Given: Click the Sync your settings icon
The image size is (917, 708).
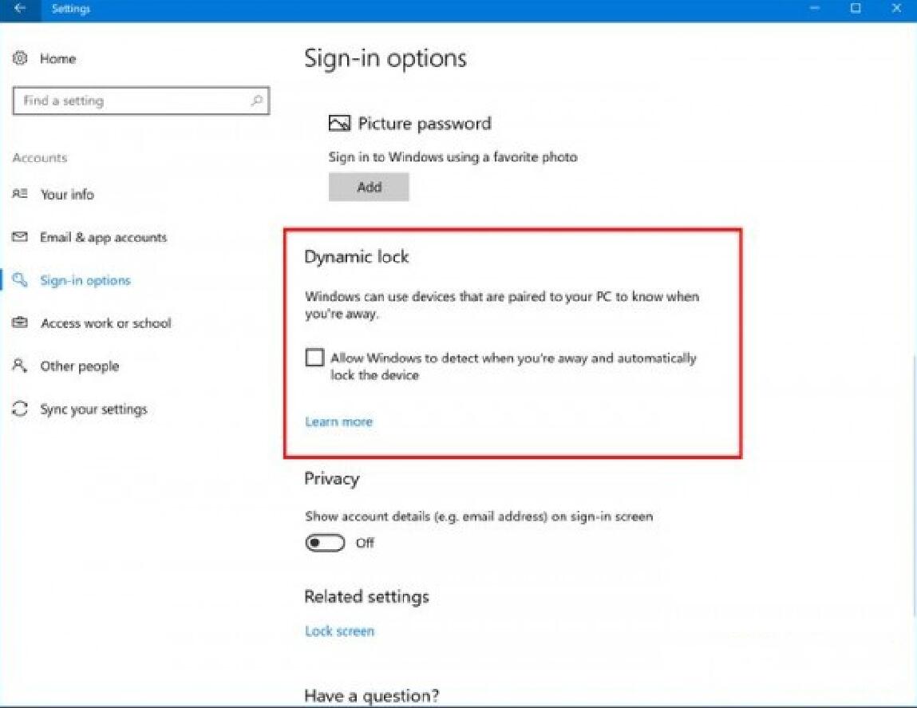Looking at the screenshot, I should click(x=20, y=409).
